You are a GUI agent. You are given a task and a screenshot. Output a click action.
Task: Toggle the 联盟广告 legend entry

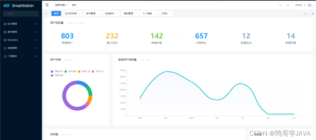[x=84, y=71]
